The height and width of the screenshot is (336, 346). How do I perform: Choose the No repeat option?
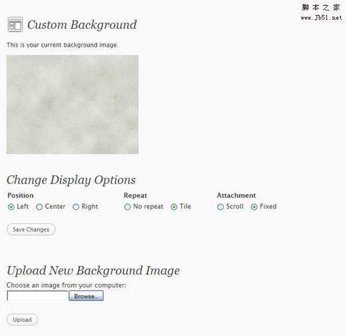pos(127,207)
